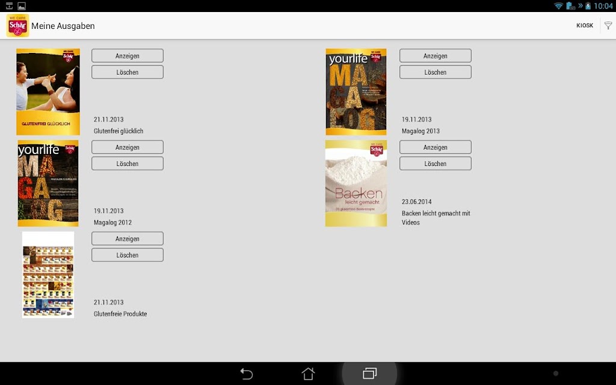Screen dimensions: 616x385
Task: Open the filter funnel icon
Action: (x=608, y=25)
